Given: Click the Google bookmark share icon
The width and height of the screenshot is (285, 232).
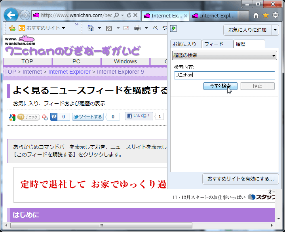Looking at the screenshot, I should coord(12,117).
